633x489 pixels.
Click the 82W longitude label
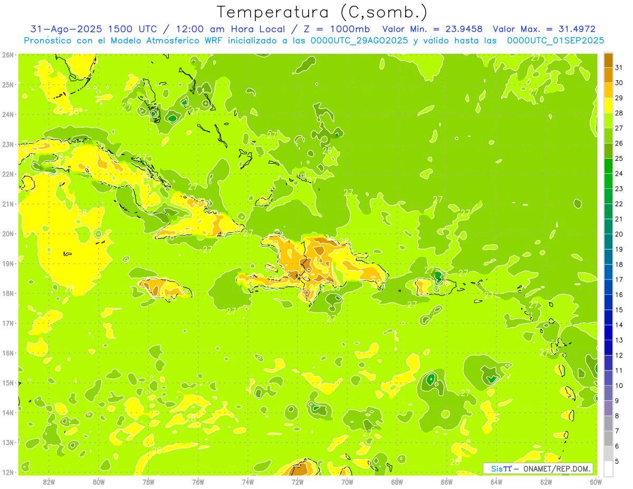coord(49,482)
